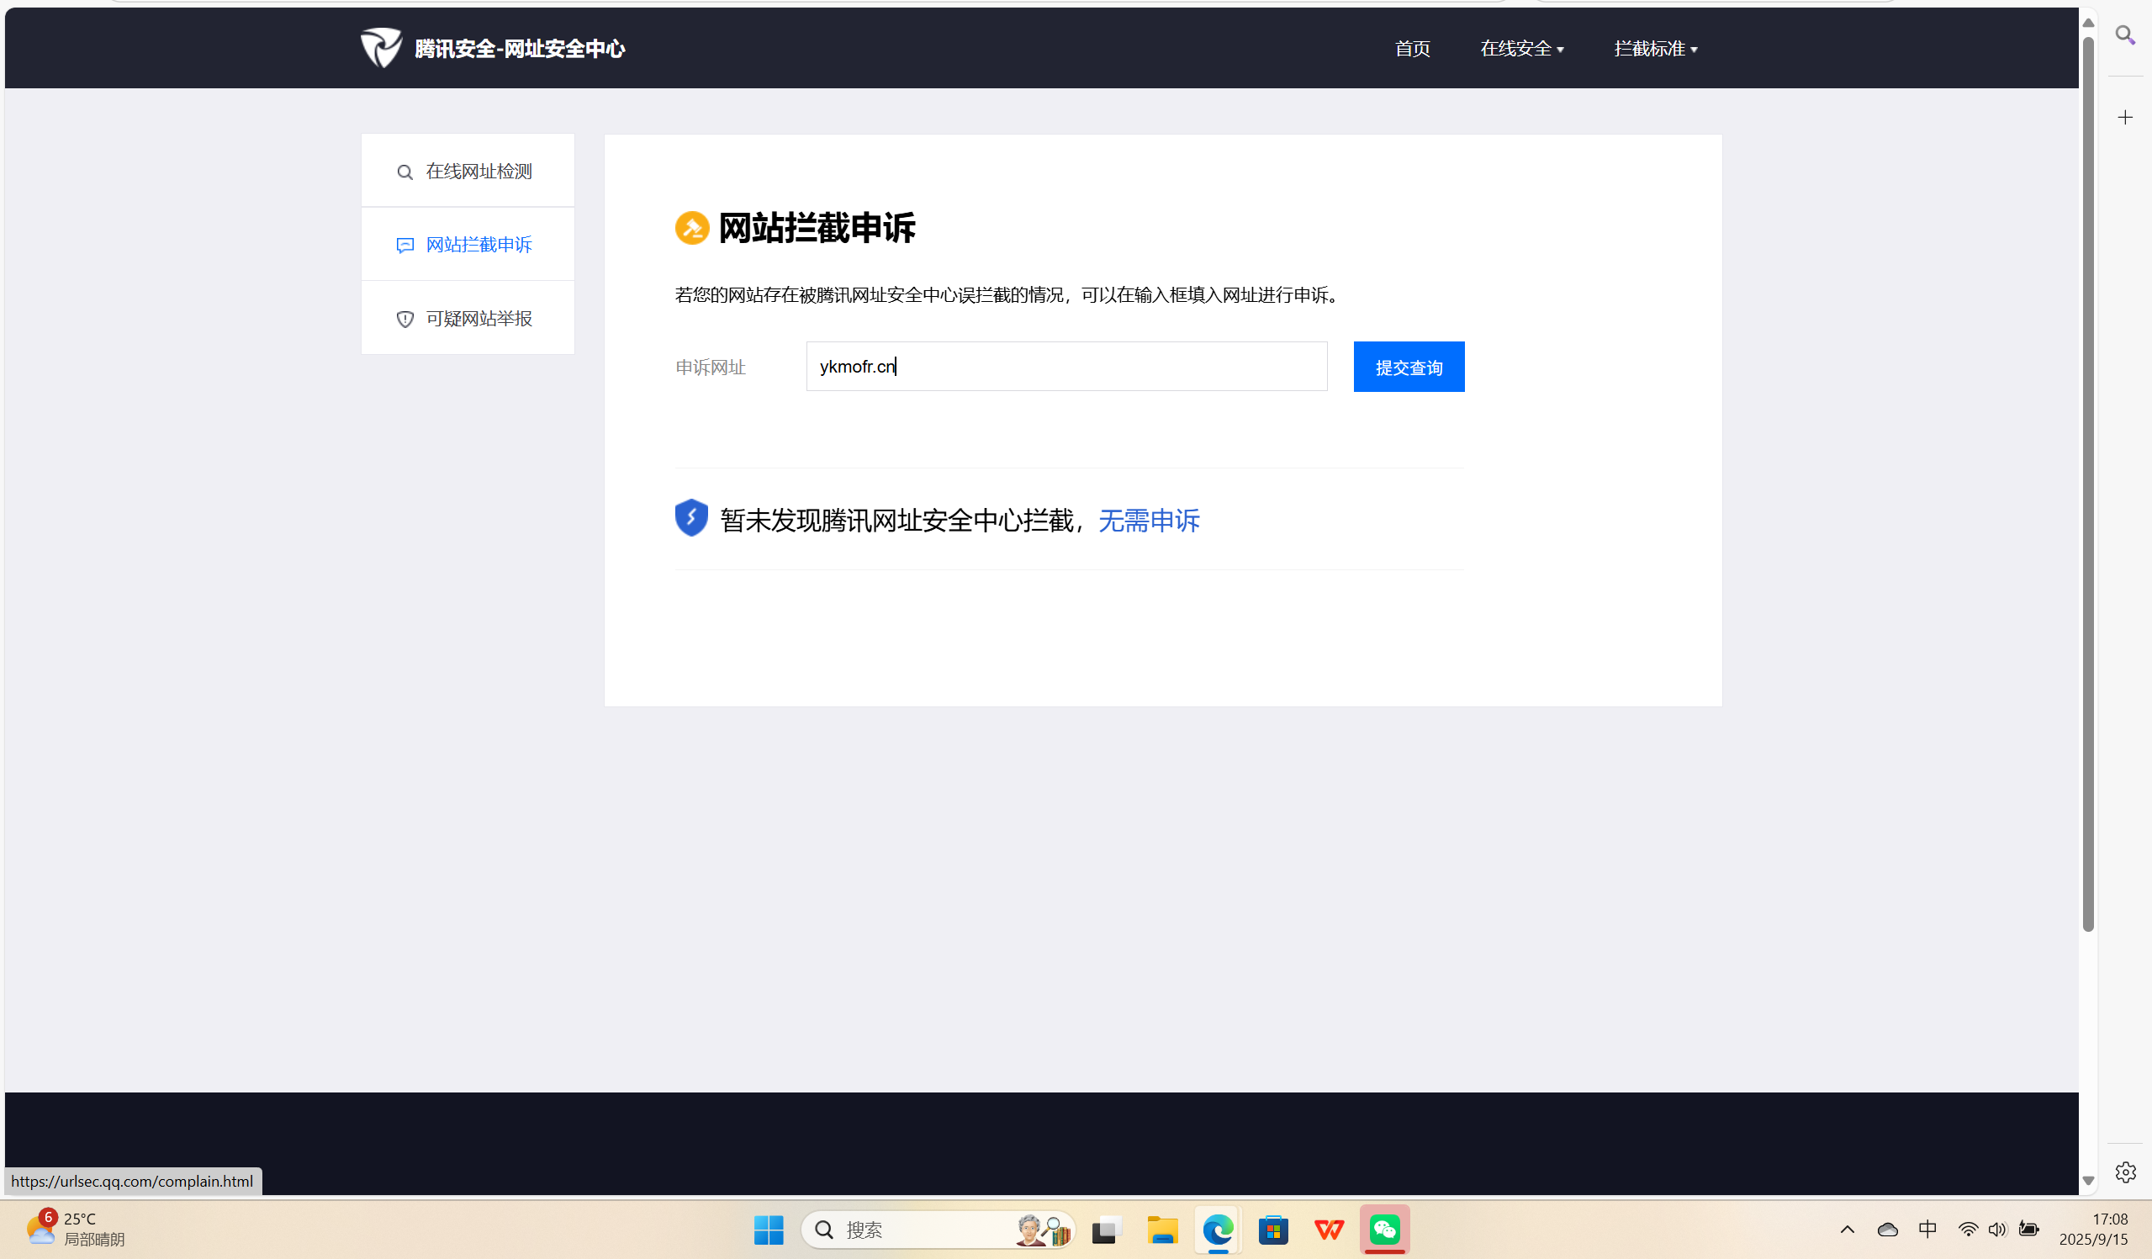
Task: Click the magnifier icon beside 在线网址检测
Action: tap(404, 172)
